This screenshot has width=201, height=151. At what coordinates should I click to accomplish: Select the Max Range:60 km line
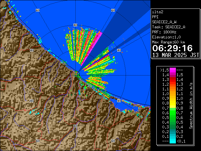tap(168, 42)
